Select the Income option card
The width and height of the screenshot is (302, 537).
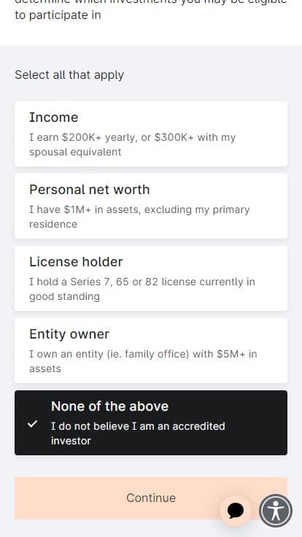[151, 134]
